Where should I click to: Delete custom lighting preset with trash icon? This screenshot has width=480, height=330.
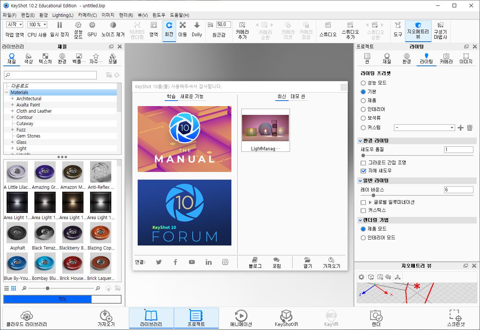(x=470, y=128)
